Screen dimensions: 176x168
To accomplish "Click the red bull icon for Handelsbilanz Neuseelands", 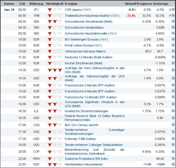I will click(x=50, y=164).
